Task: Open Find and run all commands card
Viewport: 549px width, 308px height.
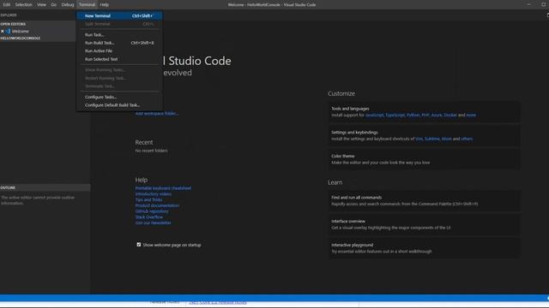Action: (x=424, y=200)
